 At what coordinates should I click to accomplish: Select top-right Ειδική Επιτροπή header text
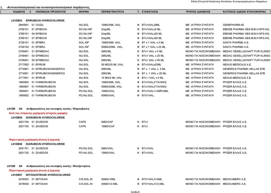point(229,1)
